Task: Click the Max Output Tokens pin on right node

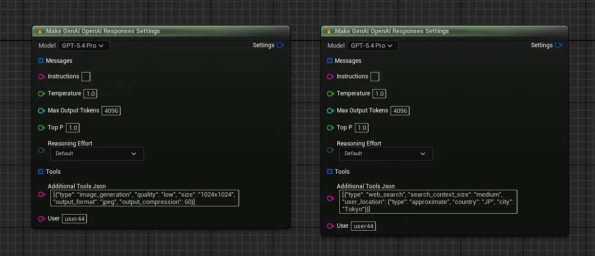Action: pyautogui.click(x=330, y=110)
